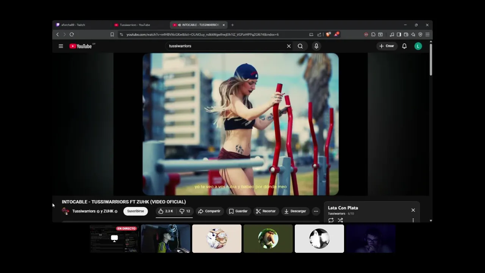Open the Brave Wallet icon
The height and width of the screenshot is (273, 485).
(406, 35)
